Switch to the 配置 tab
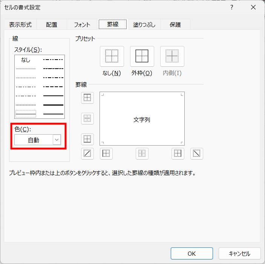Viewport: 265px width, 264px height. pyautogui.click(x=52, y=25)
